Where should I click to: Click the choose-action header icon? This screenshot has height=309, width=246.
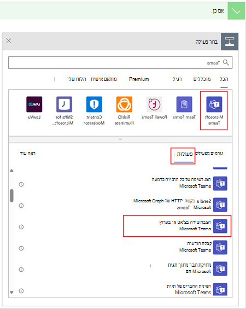tap(230, 42)
